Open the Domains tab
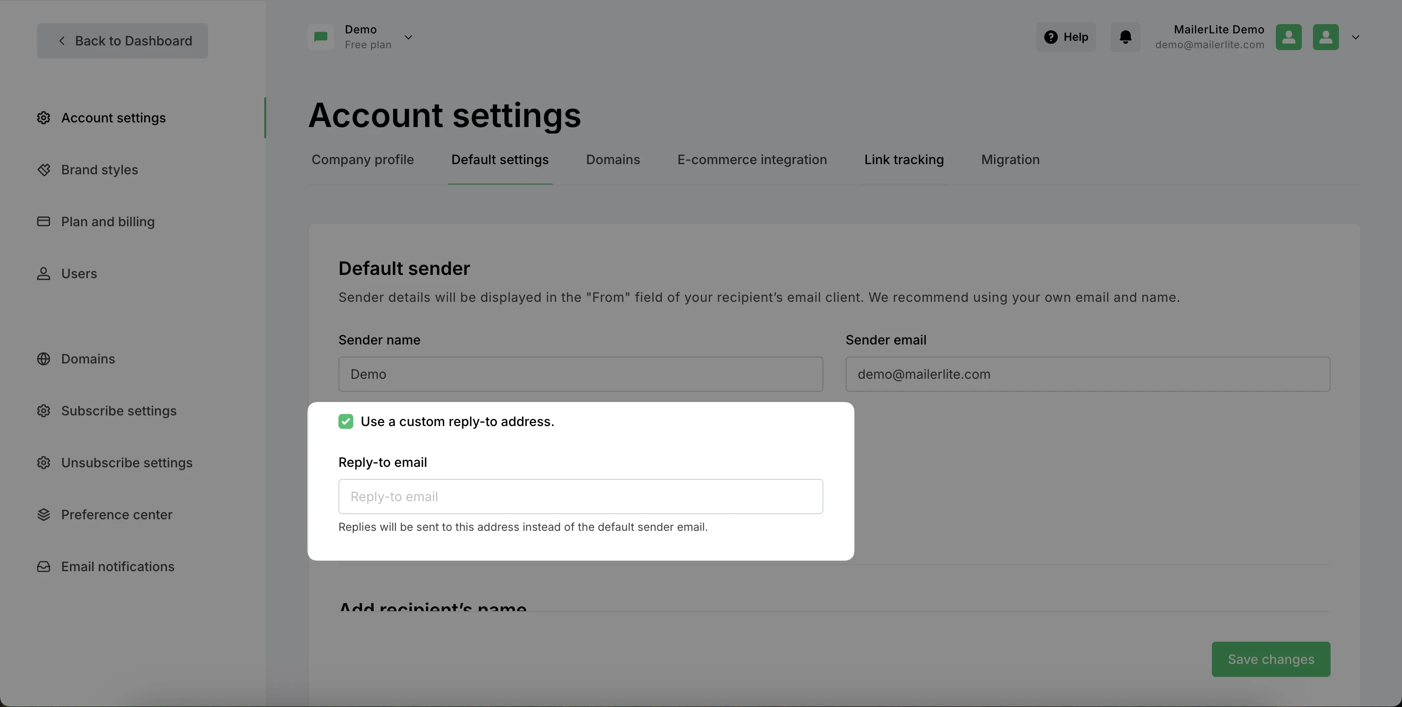The height and width of the screenshot is (707, 1402). pos(613,159)
